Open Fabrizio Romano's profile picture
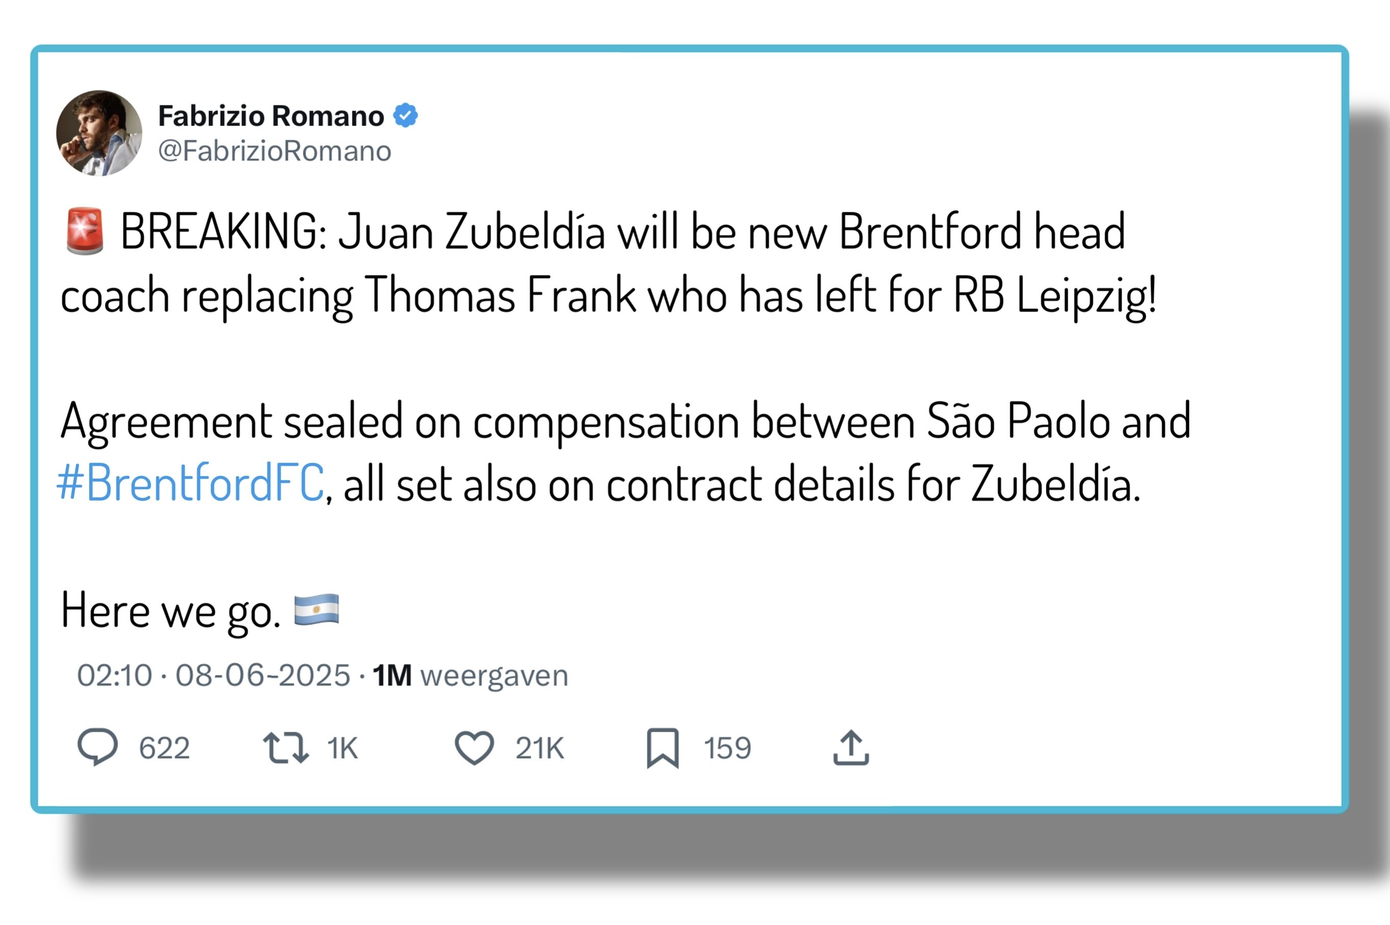Image resolution: width=1390 pixels, height=925 pixels. [x=99, y=133]
